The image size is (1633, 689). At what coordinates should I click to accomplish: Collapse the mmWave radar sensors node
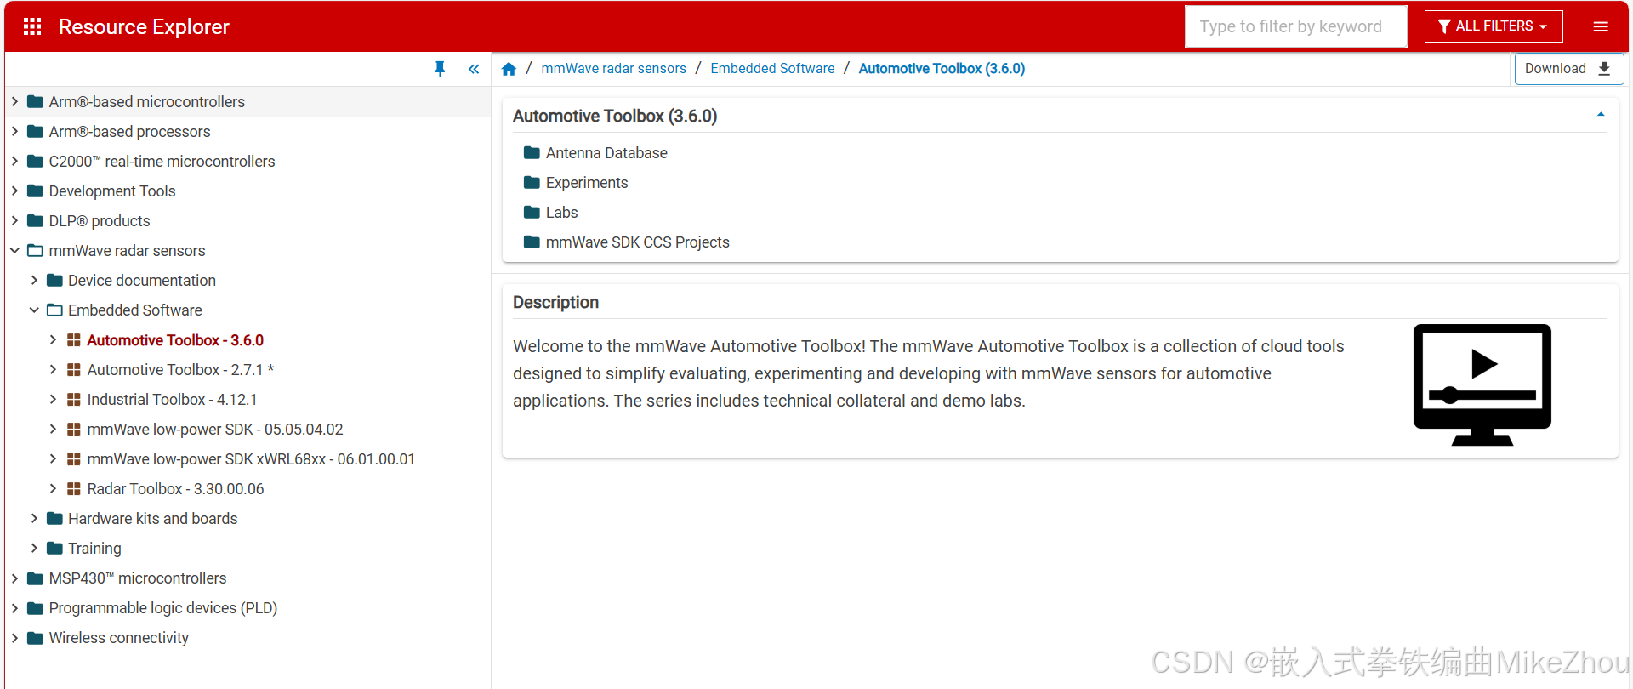(x=14, y=250)
